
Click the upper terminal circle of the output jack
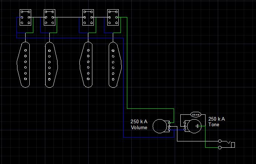click(x=220, y=141)
